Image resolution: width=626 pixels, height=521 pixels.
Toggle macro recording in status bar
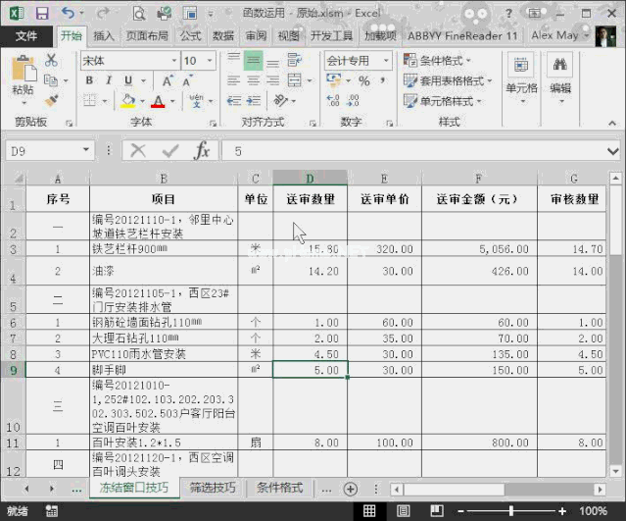coord(52,510)
